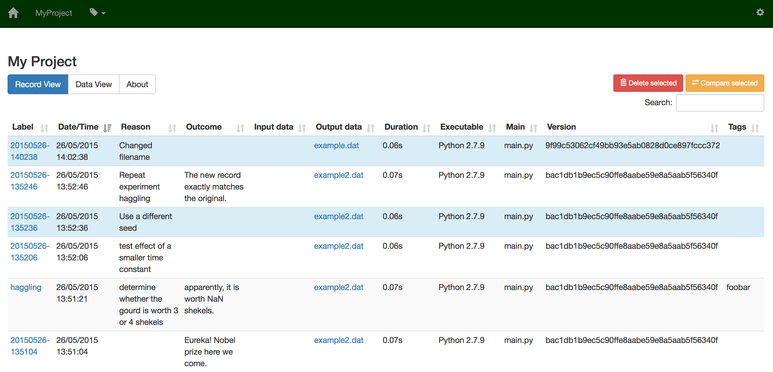Click Delete selected button

pyautogui.click(x=648, y=83)
